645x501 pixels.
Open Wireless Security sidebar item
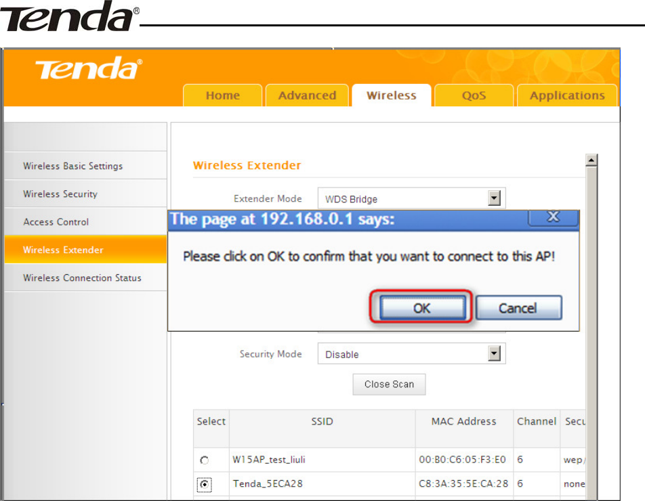[x=85, y=194]
